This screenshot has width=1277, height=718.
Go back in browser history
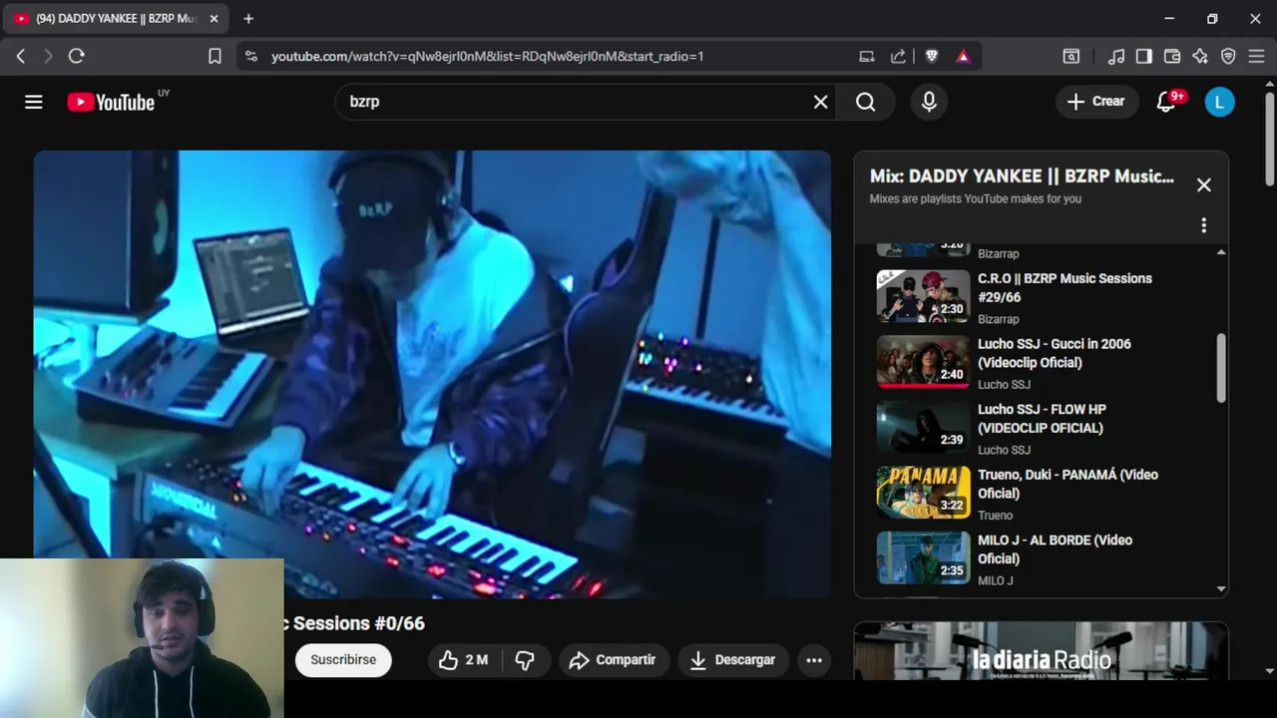tap(21, 57)
